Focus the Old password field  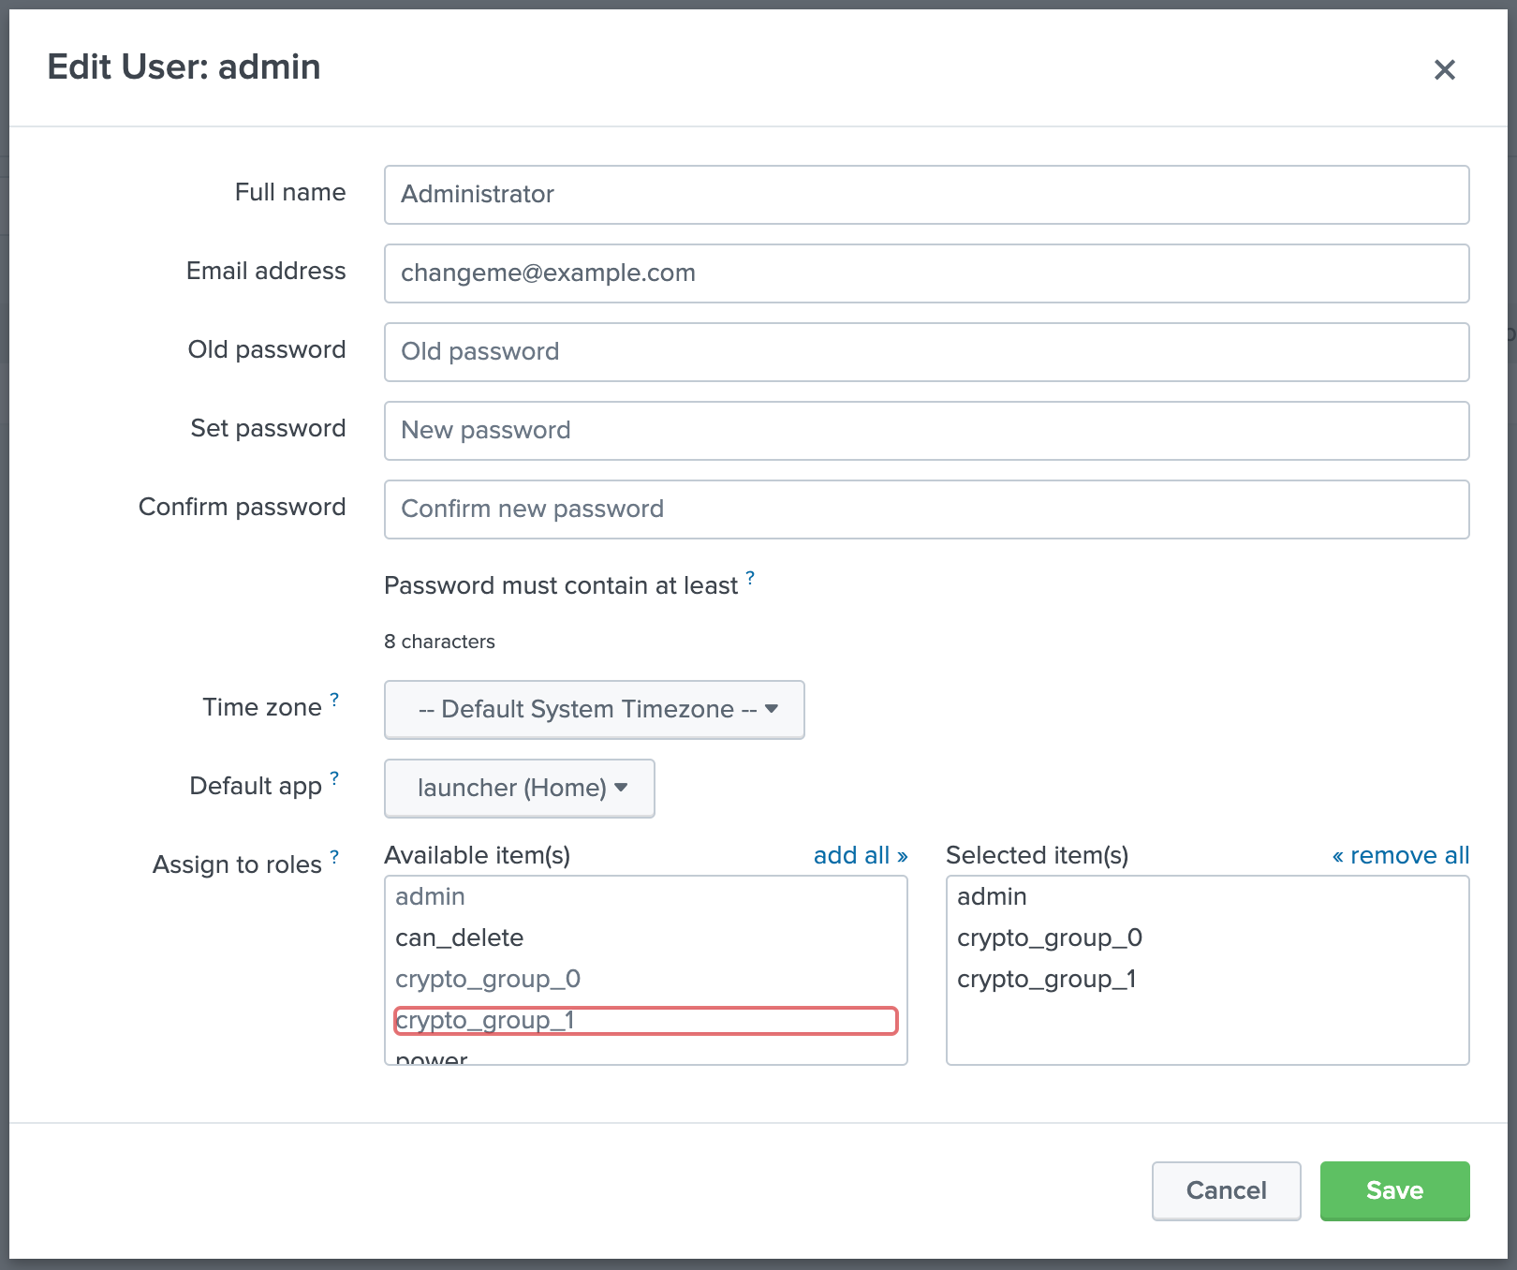point(926,352)
